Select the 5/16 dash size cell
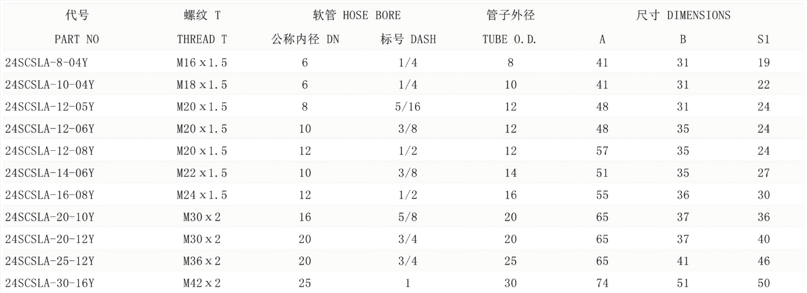The width and height of the screenshot is (807, 293). (408, 106)
